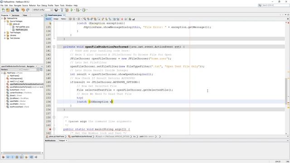Viewport: 290px width, 163px height.
Task: Click the editor Uncomment lines icon
Action: 133,19
